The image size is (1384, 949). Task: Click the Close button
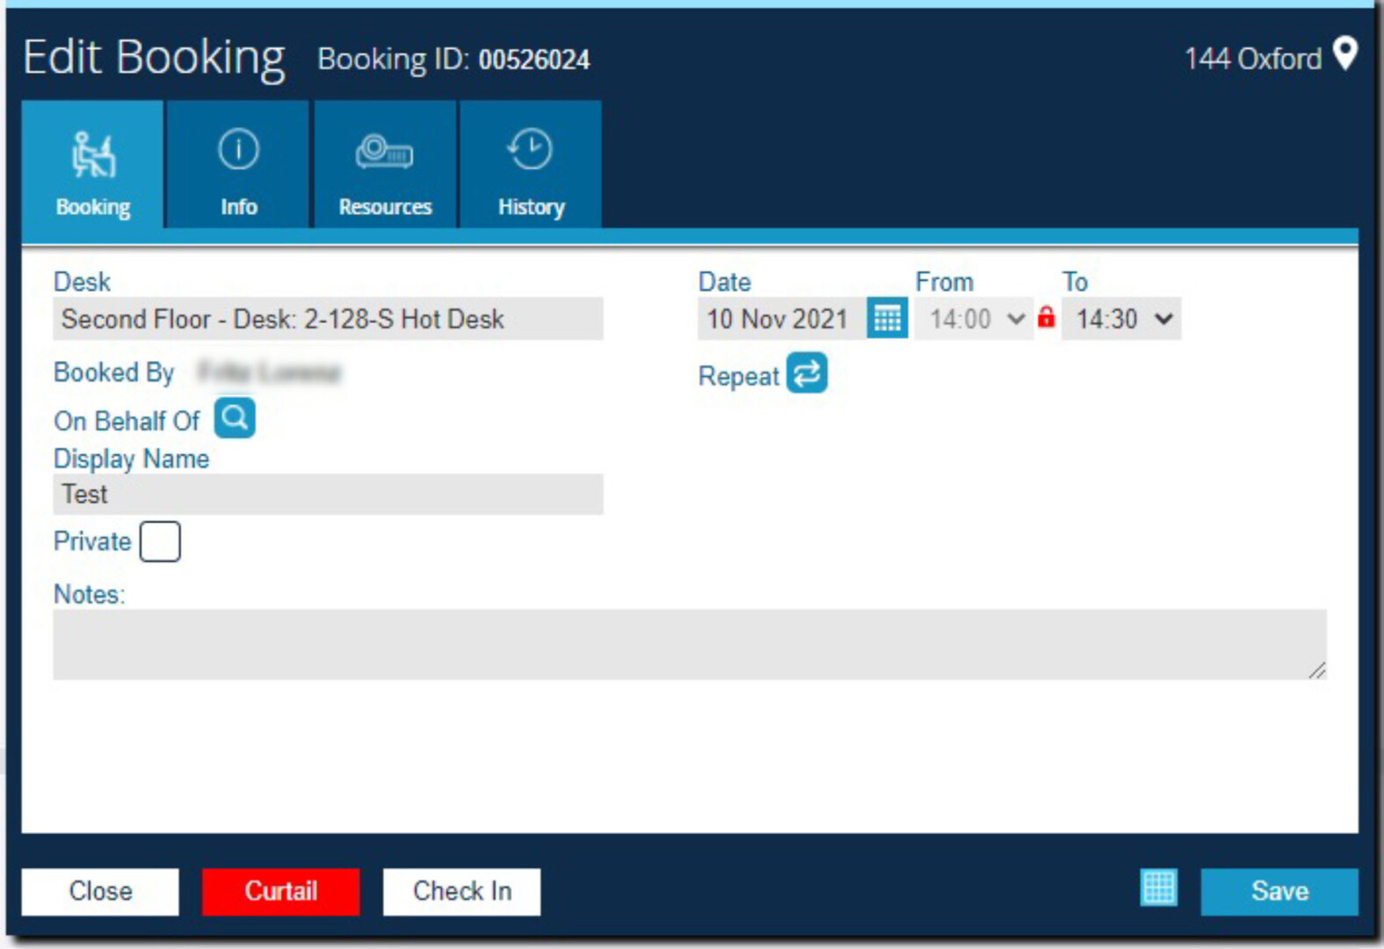click(x=100, y=891)
